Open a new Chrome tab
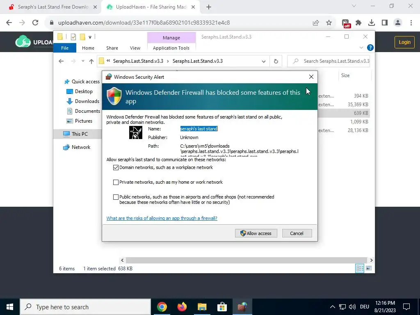This screenshot has width=420, height=315. 209,7
